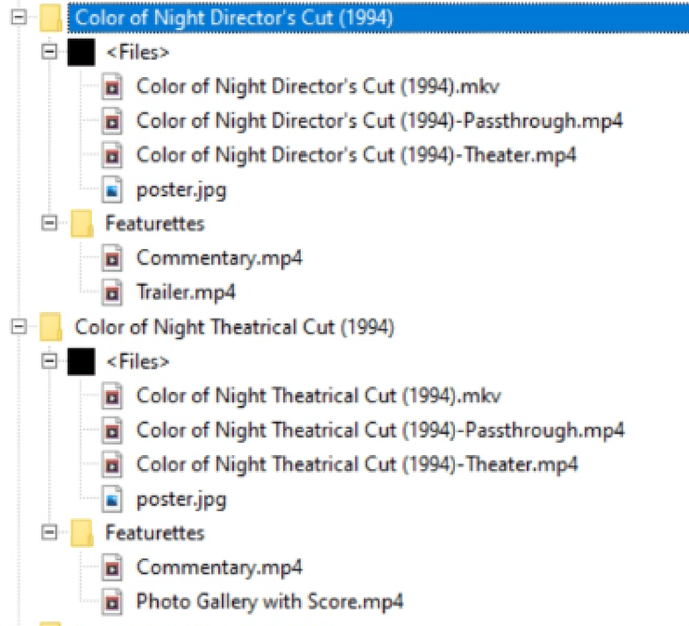Click video icon of Theatrical Cut Theater.mp4
Viewport: 689px width, 626px height.
point(112,464)
